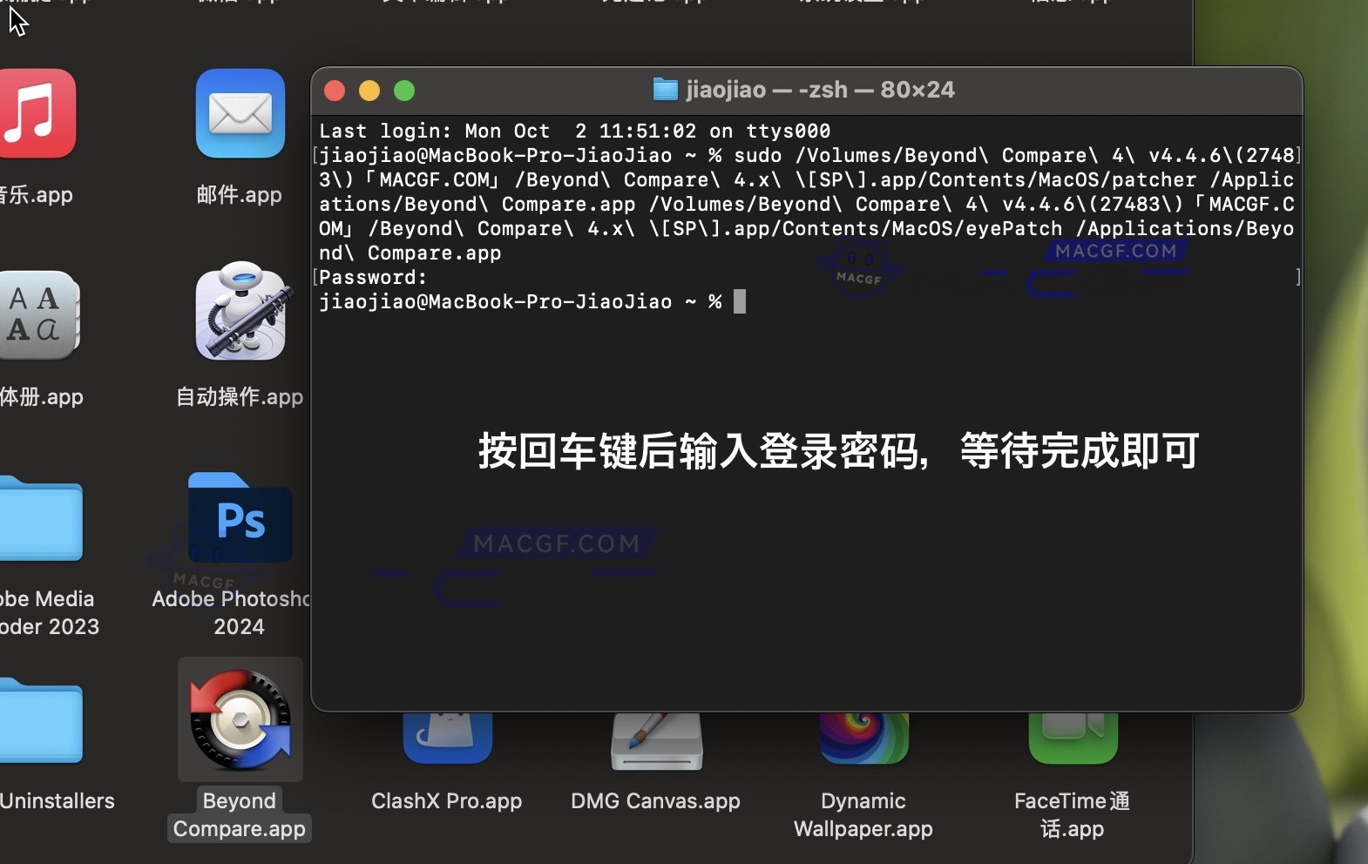The width and height of the screenshot is (1368, 864).
Task: Open the Music app icon
Action: (37, 113)
